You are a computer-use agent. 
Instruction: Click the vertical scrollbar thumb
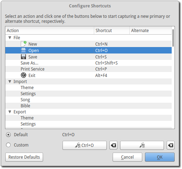[173, 38]
